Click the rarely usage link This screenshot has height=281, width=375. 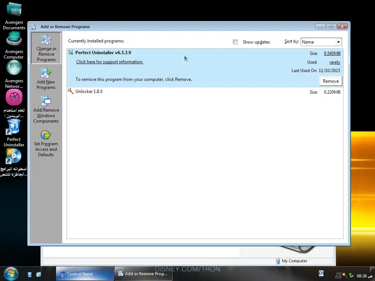pyautogui.click(x=335, y=62)
